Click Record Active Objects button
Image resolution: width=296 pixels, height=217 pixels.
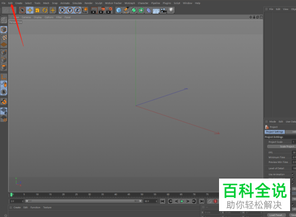[215, 201]
